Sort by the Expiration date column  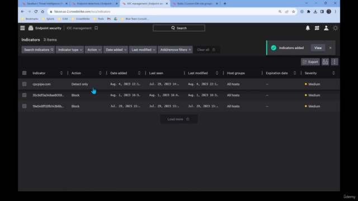coord(295,73)
